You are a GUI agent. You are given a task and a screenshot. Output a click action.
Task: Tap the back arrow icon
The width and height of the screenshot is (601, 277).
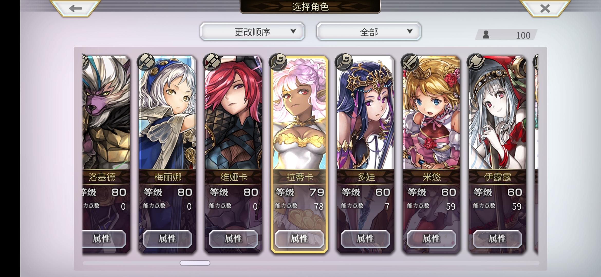(75, 8)
